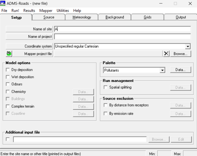Enable exclusion By emission rate
Image resolution: width=197 pixels, height=156 pixels.
106,114
